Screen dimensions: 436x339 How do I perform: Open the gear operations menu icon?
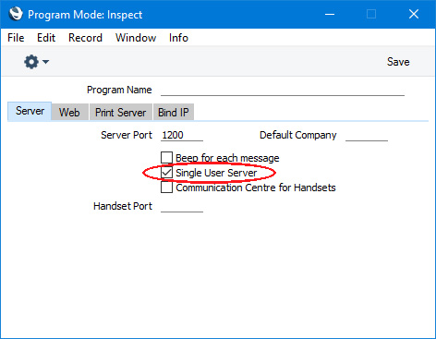click(31, 62)
